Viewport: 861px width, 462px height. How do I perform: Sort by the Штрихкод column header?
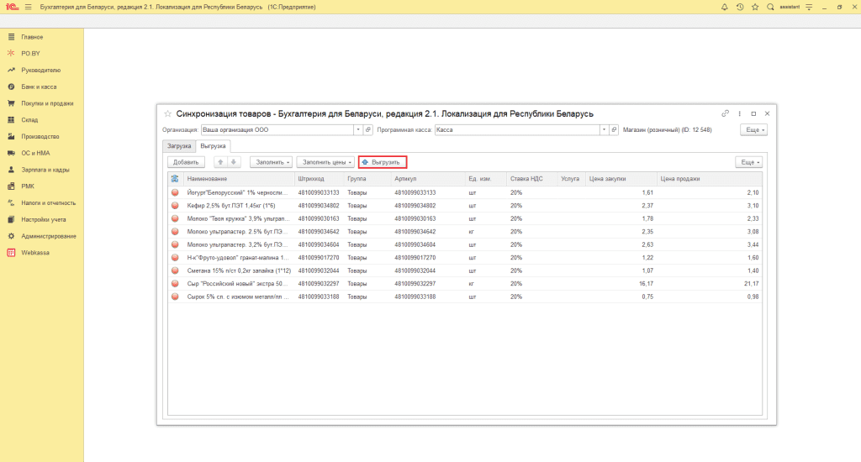pyautogui.click(x=320, y=179)
